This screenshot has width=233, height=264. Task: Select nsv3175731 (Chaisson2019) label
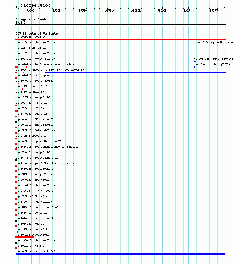[35, 240]
